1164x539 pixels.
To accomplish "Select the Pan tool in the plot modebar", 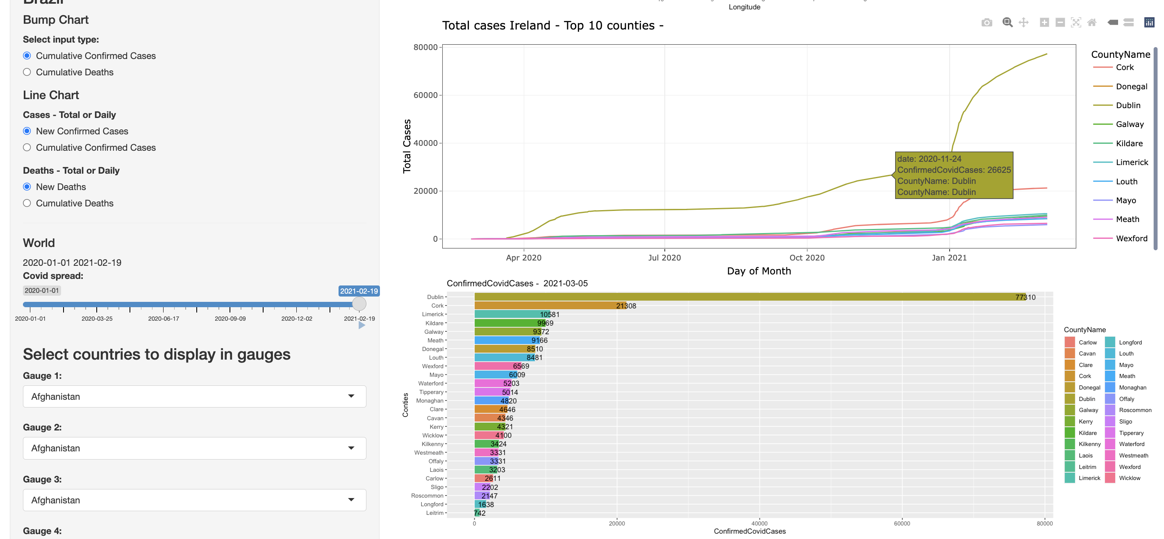I will coord(1023,23).
